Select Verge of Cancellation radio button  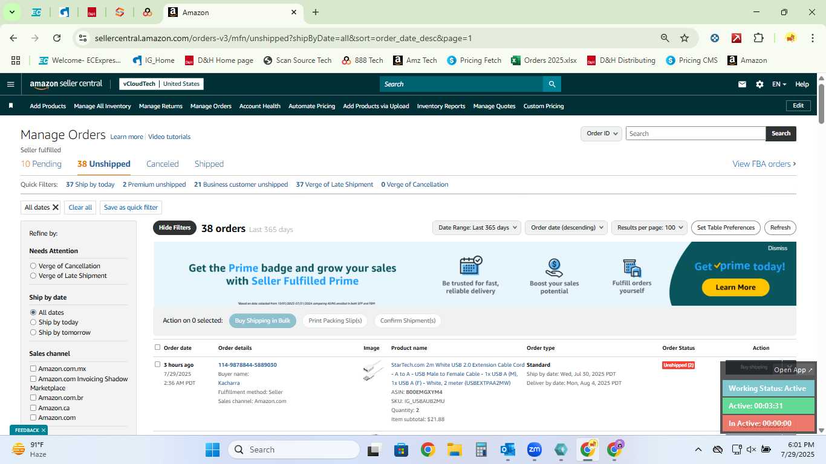(33, 266)
